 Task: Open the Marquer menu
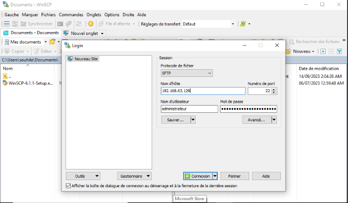[30, 15]
